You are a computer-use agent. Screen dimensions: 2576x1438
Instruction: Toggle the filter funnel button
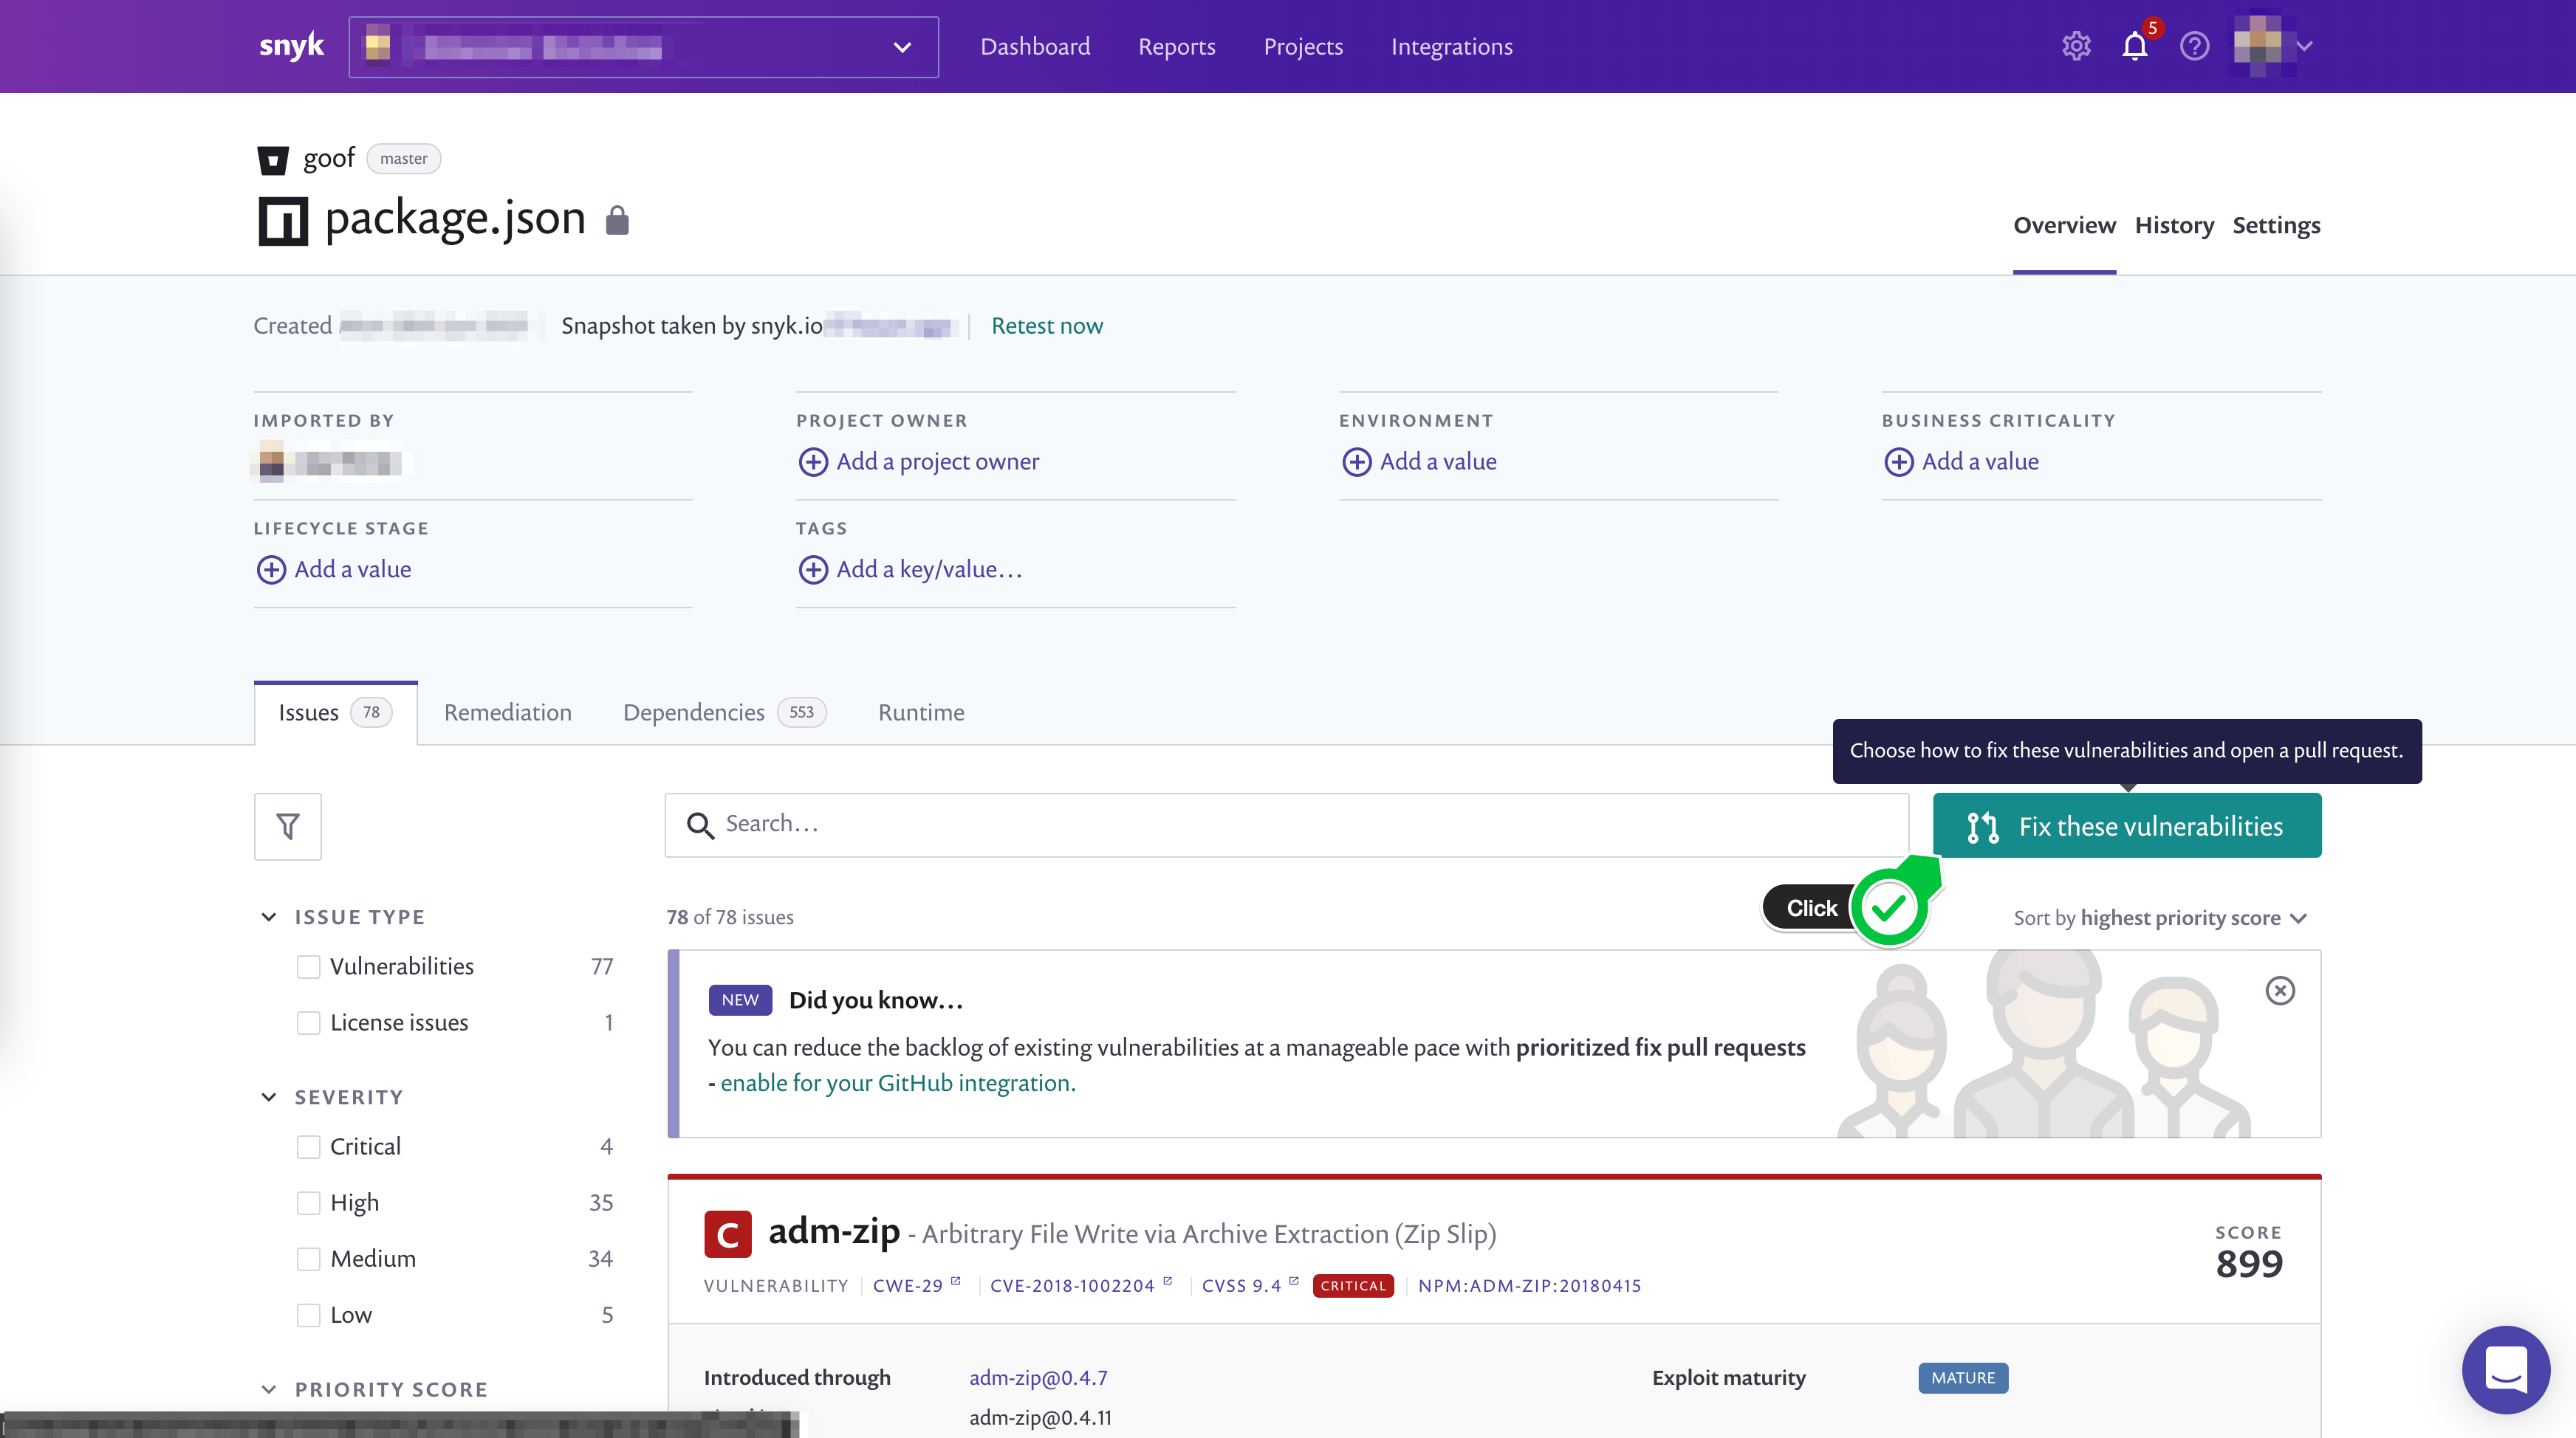click(288, 827)
